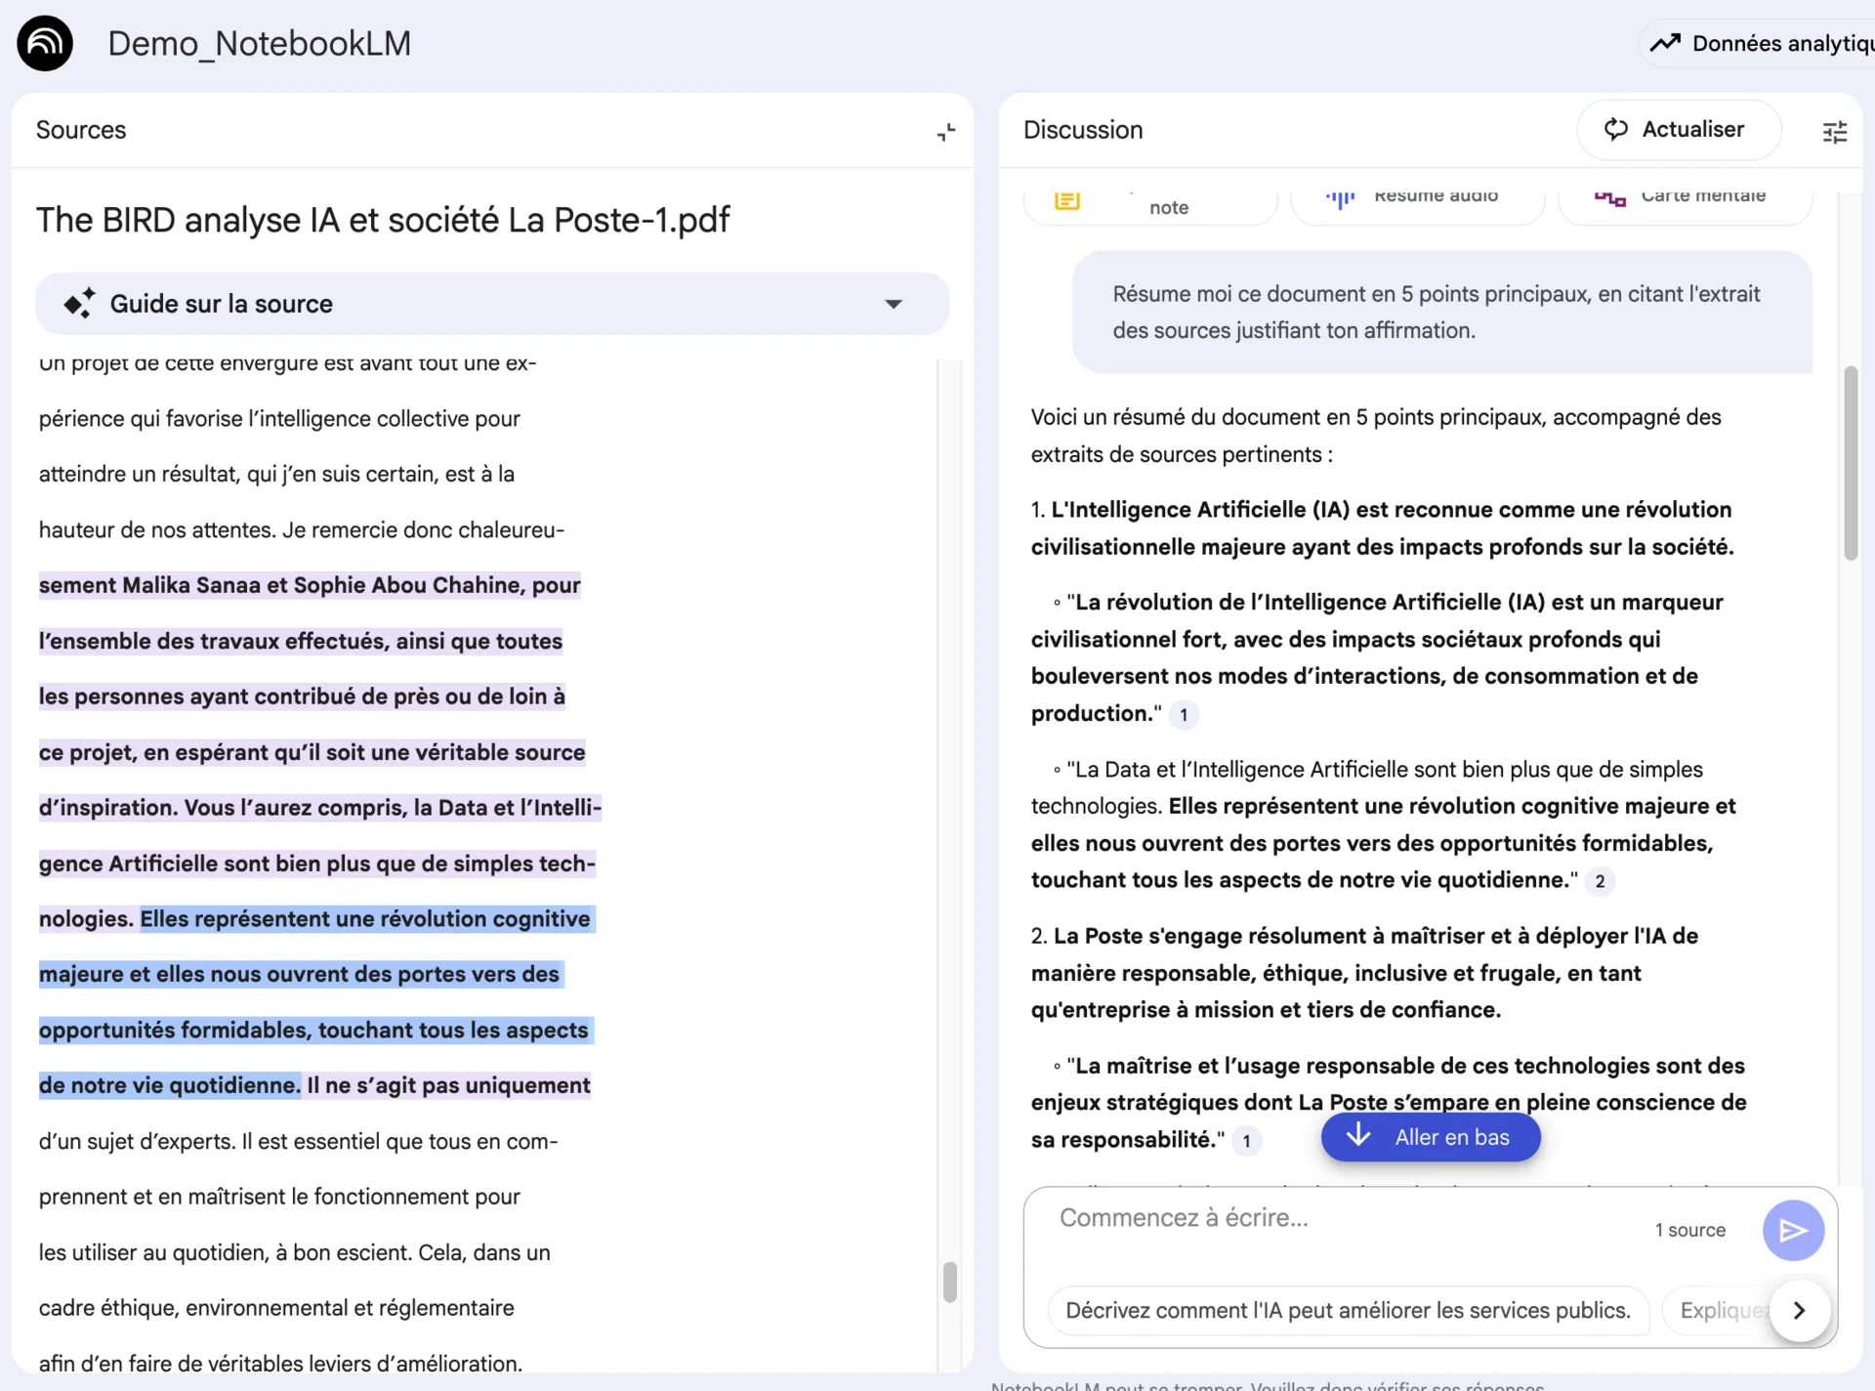Click the Aller en bas button
The image size is (1875, 1391).
pos(1431,1137)
